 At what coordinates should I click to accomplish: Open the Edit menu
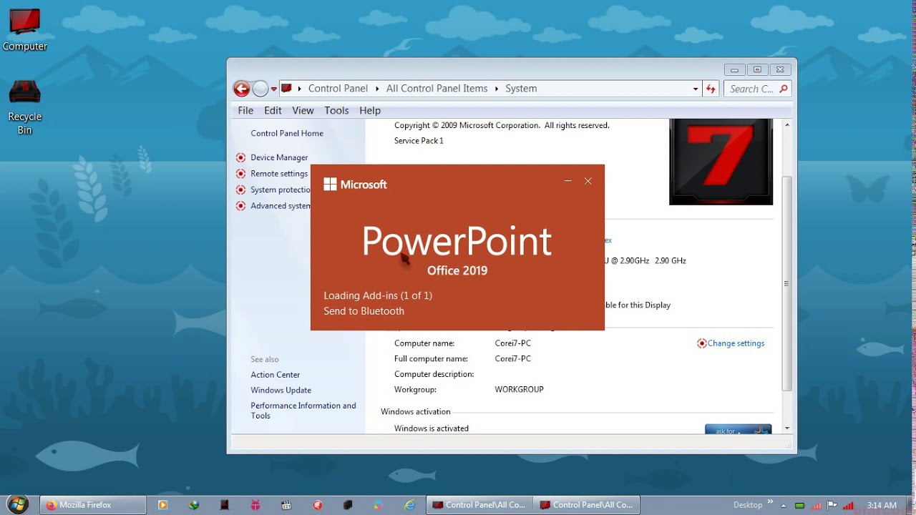click(273, 110)
